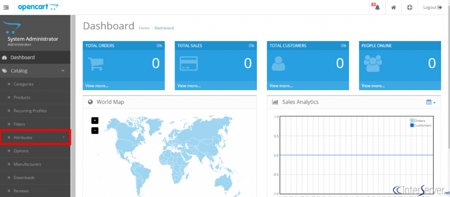Click the home storefront icon
The width and height of the screenshot is (450, 197).
pyautogui.click(x=393, y=7)
